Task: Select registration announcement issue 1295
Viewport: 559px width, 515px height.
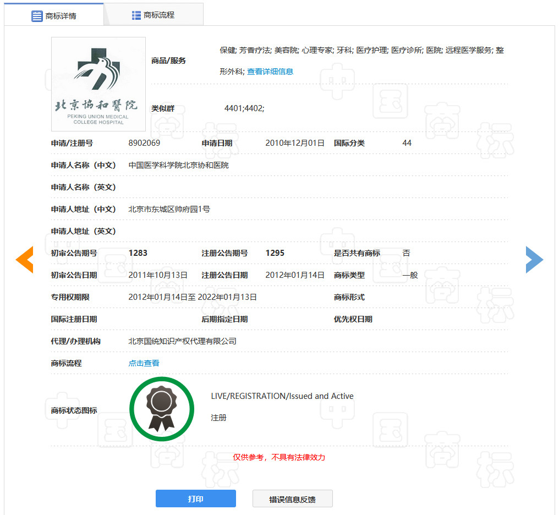Action: click(x=275, y=253)
